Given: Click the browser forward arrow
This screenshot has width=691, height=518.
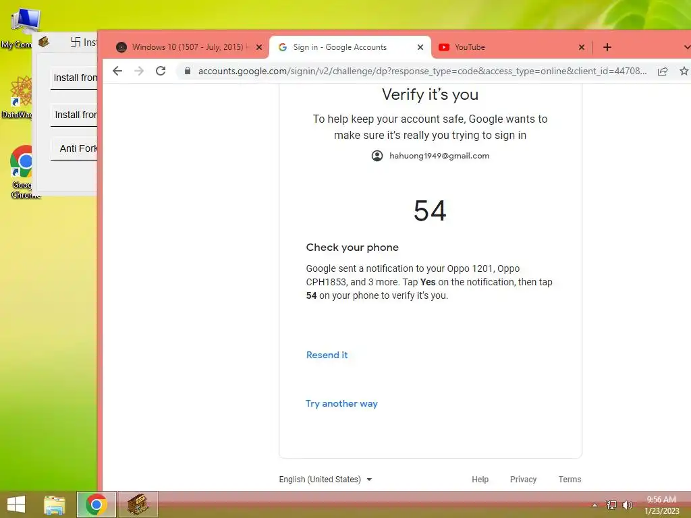Looking at the screenshot, I should pos(139,71).
